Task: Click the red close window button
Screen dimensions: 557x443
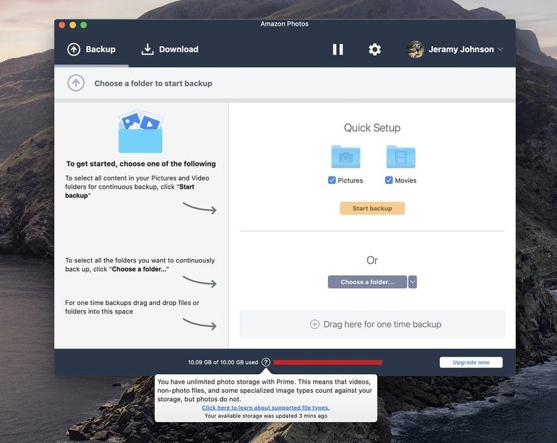Action: 62,25
